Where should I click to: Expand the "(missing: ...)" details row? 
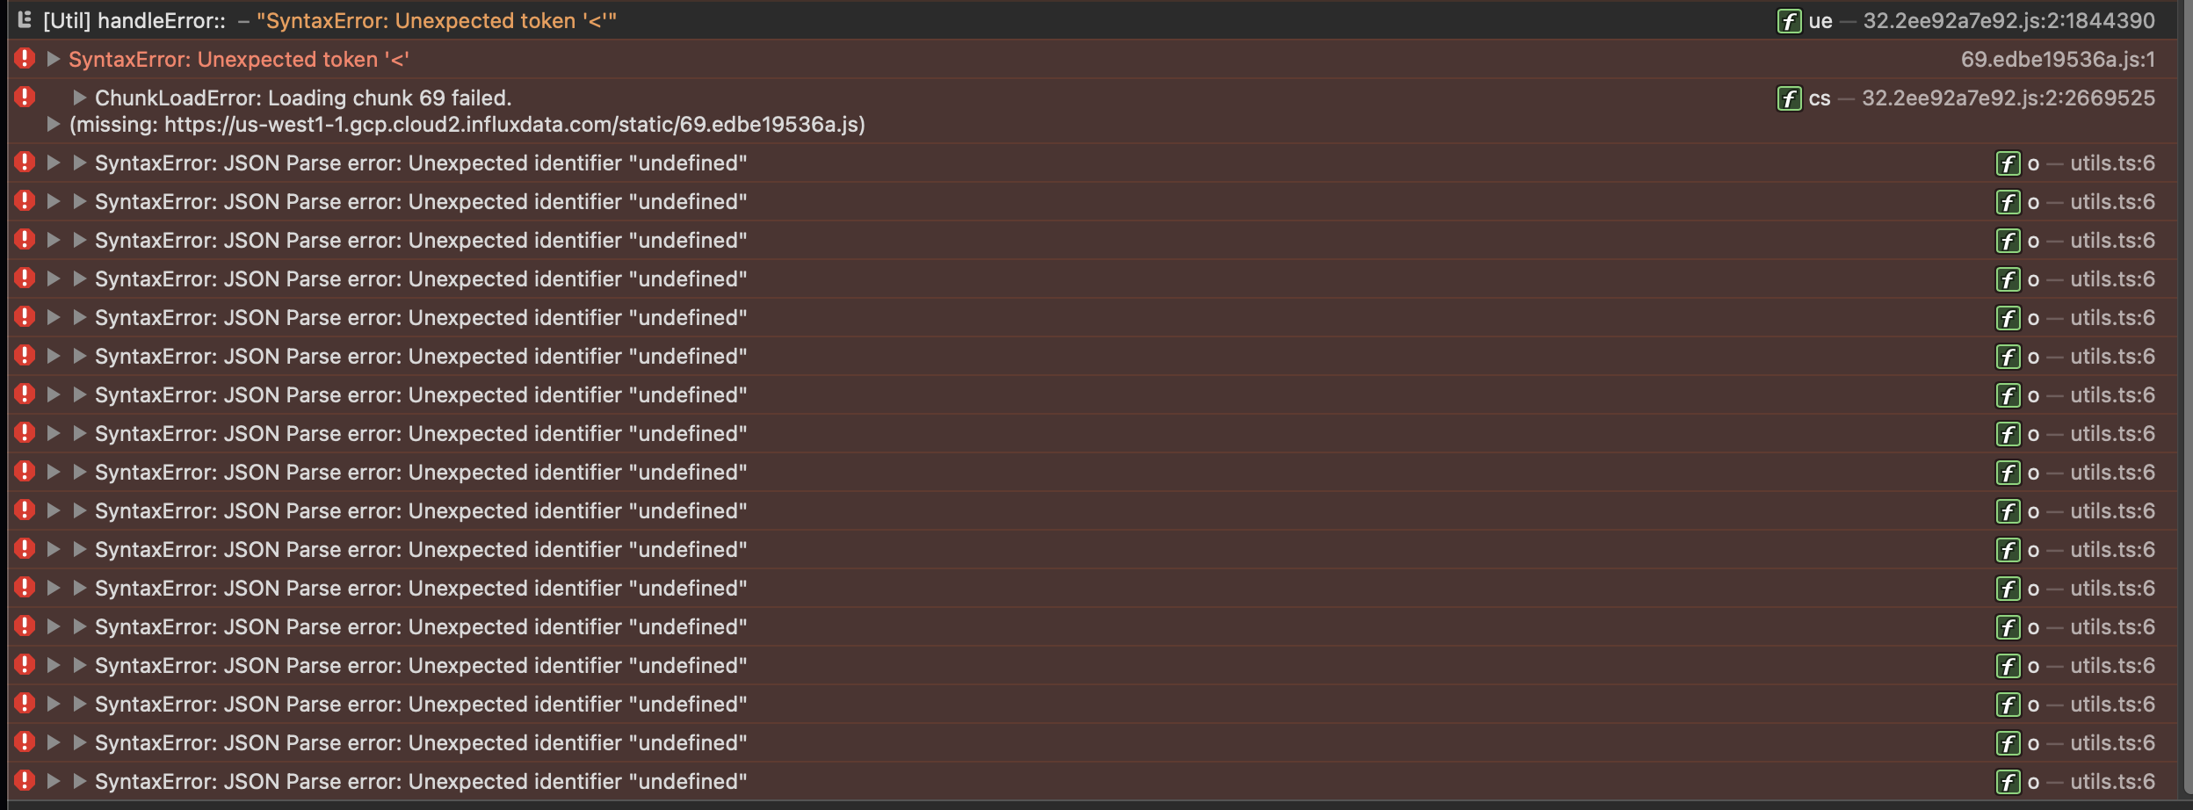pos(52,124)
